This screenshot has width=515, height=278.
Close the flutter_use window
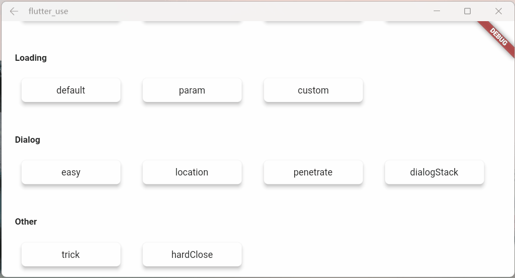tap(498, 11)
